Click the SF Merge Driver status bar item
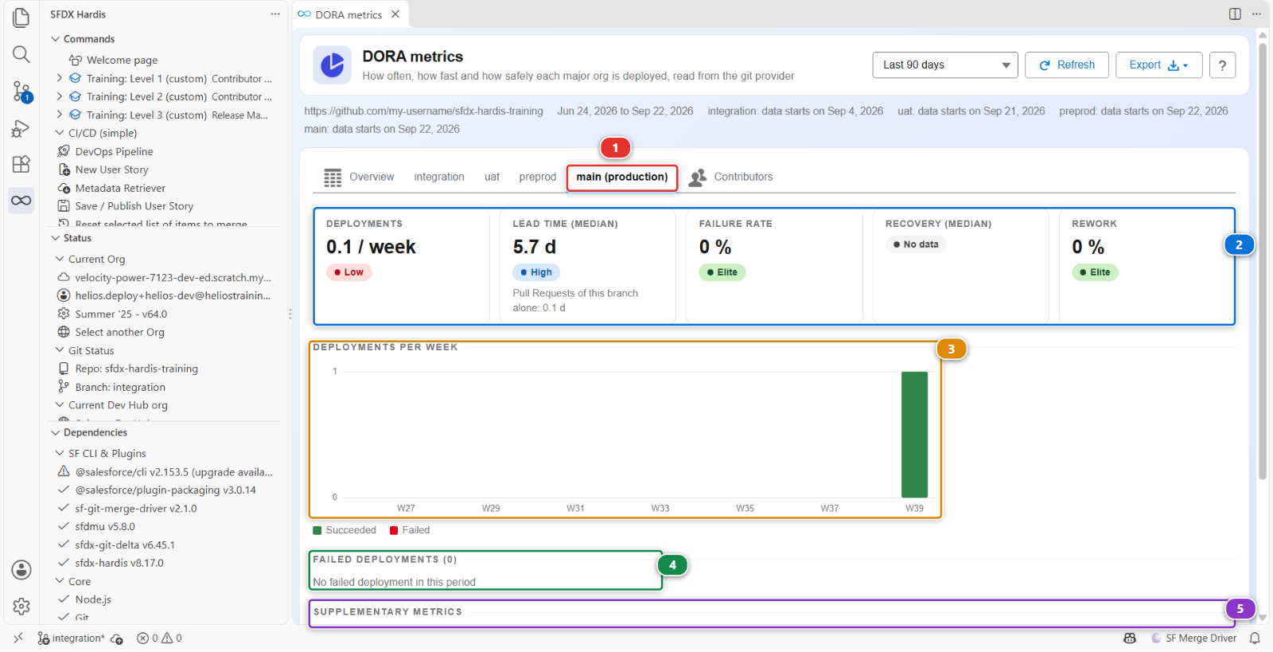Image resolution: width=1273 pixels, height=652 pixels. [x=1194, y=638]
